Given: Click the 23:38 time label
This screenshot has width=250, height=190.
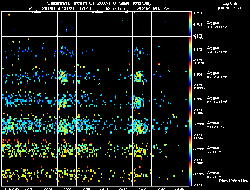Looking at the screenshot, I should [x=179, y=188].
